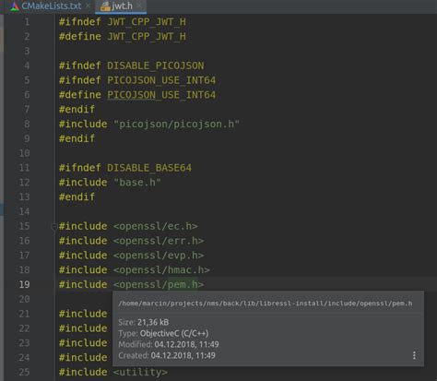
Task: Click line number 14 in the gutter
Action: pyautogui.click(x=24, y=211)
